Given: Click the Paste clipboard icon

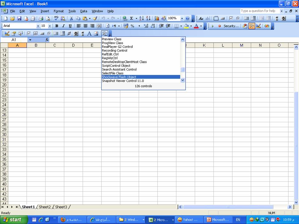Looking at the screenshot, I should (85, 18).
